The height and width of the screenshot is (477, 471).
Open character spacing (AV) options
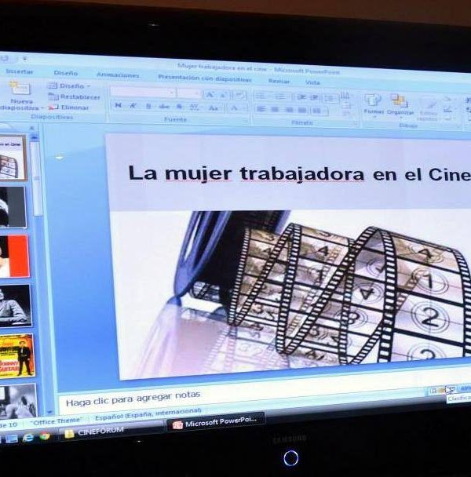tap(195, 107)
